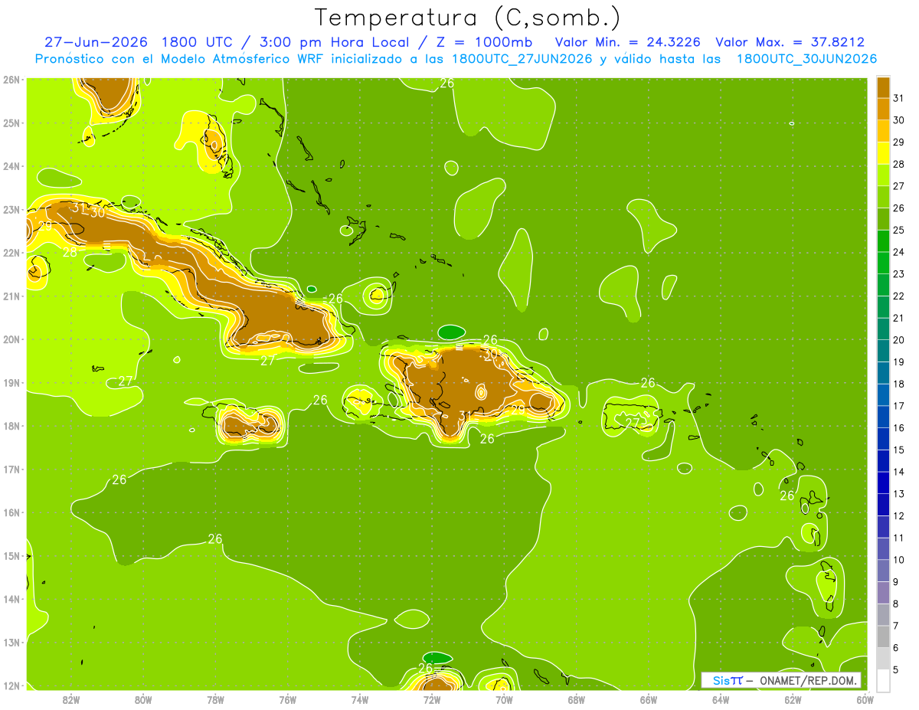Click the small dark green cold patch north of Hispaniola
The height and width of the screenshot is (710, 919).
(451, 332)
